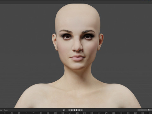Click the current frame number field
The image size is (152, 114).
tap(142, 110)
